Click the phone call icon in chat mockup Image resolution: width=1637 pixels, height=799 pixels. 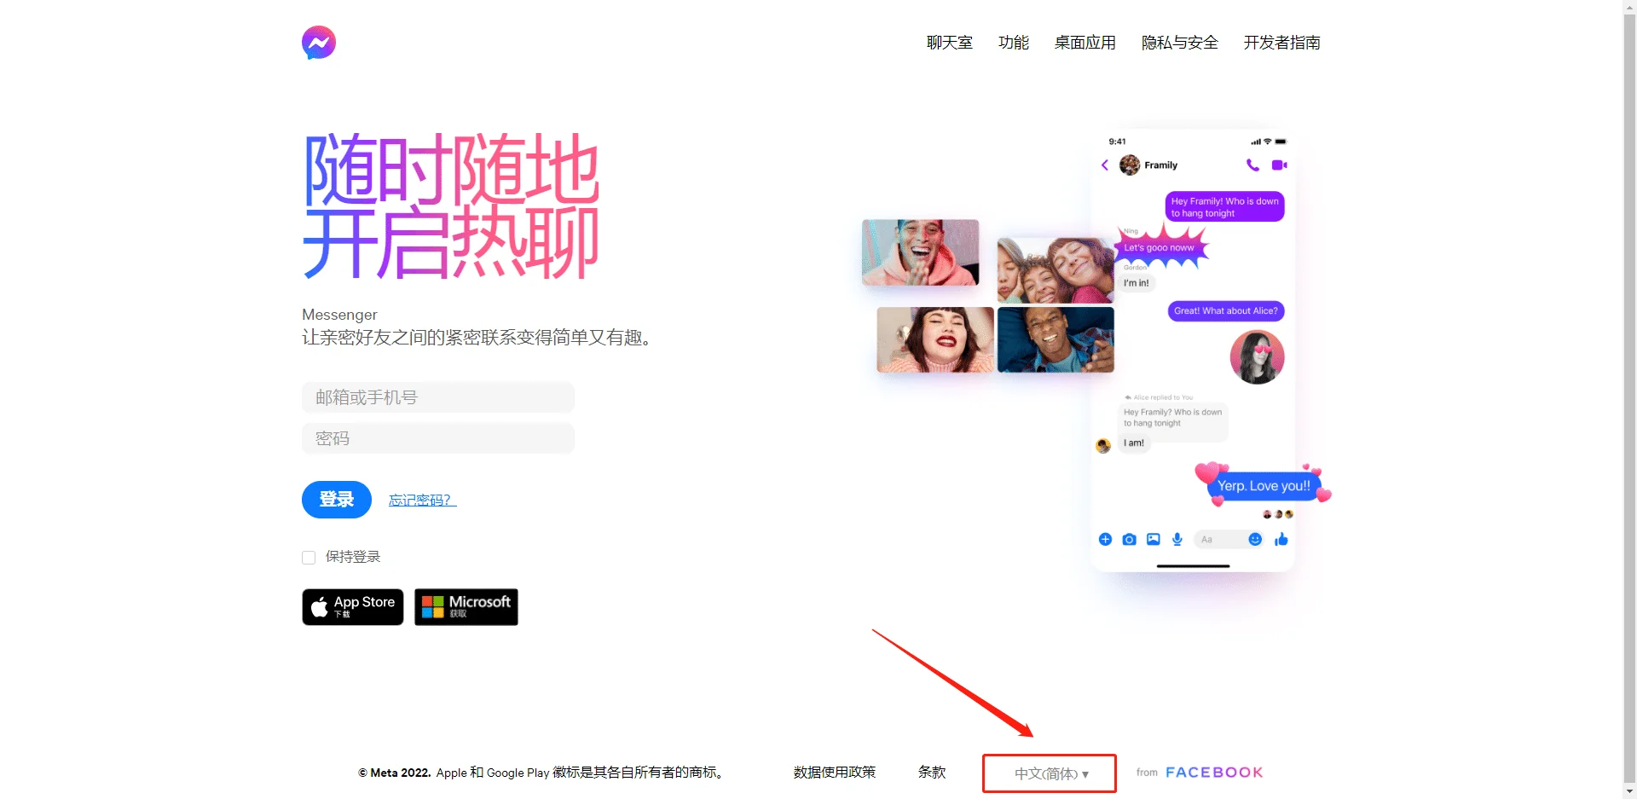tap(1252, 165)
